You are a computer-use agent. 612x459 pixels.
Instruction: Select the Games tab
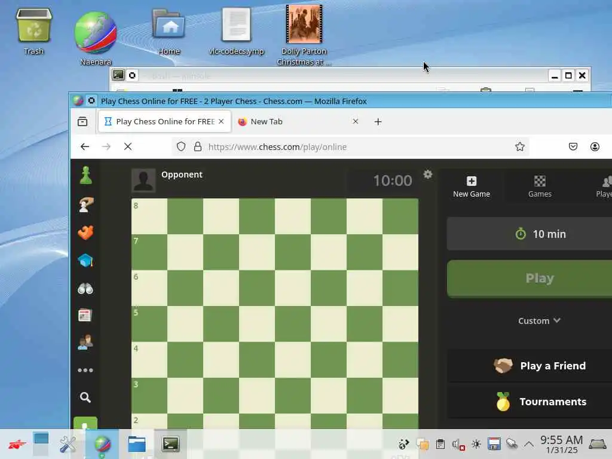pos(540,187)
